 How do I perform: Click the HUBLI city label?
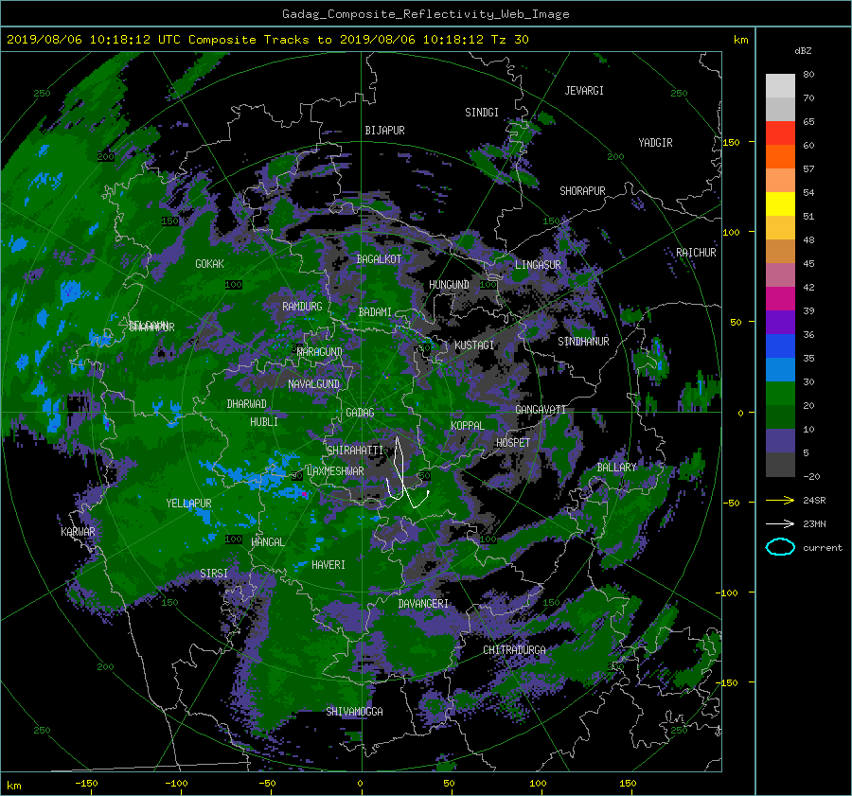(264, 421)
